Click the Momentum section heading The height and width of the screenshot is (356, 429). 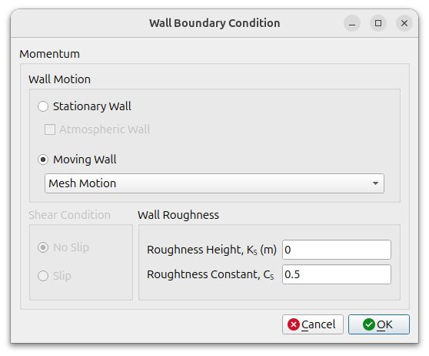[x=49, y=54]
